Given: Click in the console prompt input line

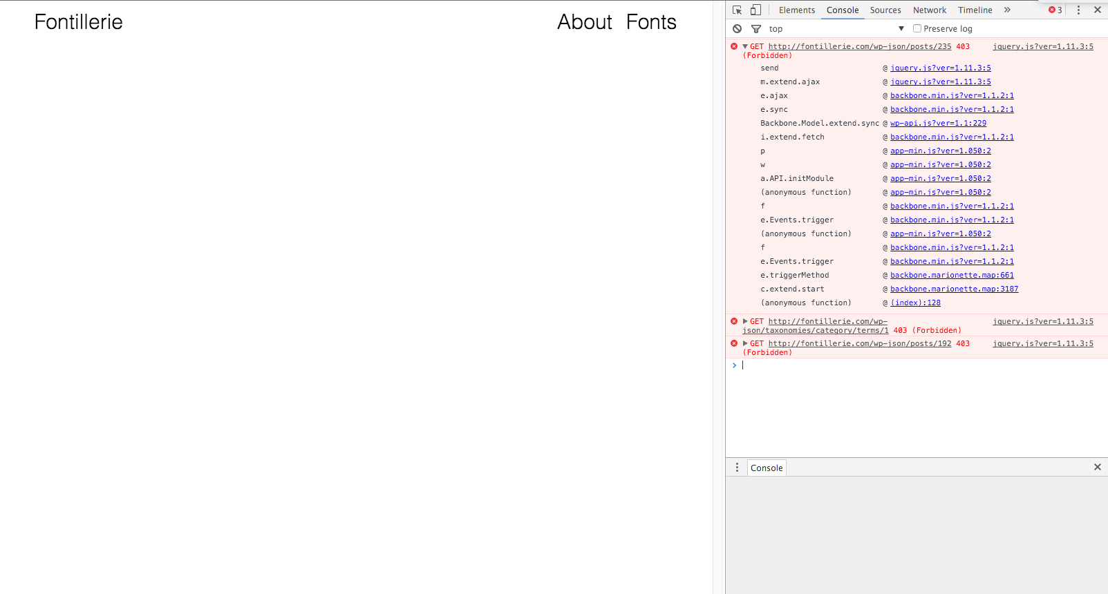Looking at the screenshot, I should pyautogui.click(x=899, y=365).
